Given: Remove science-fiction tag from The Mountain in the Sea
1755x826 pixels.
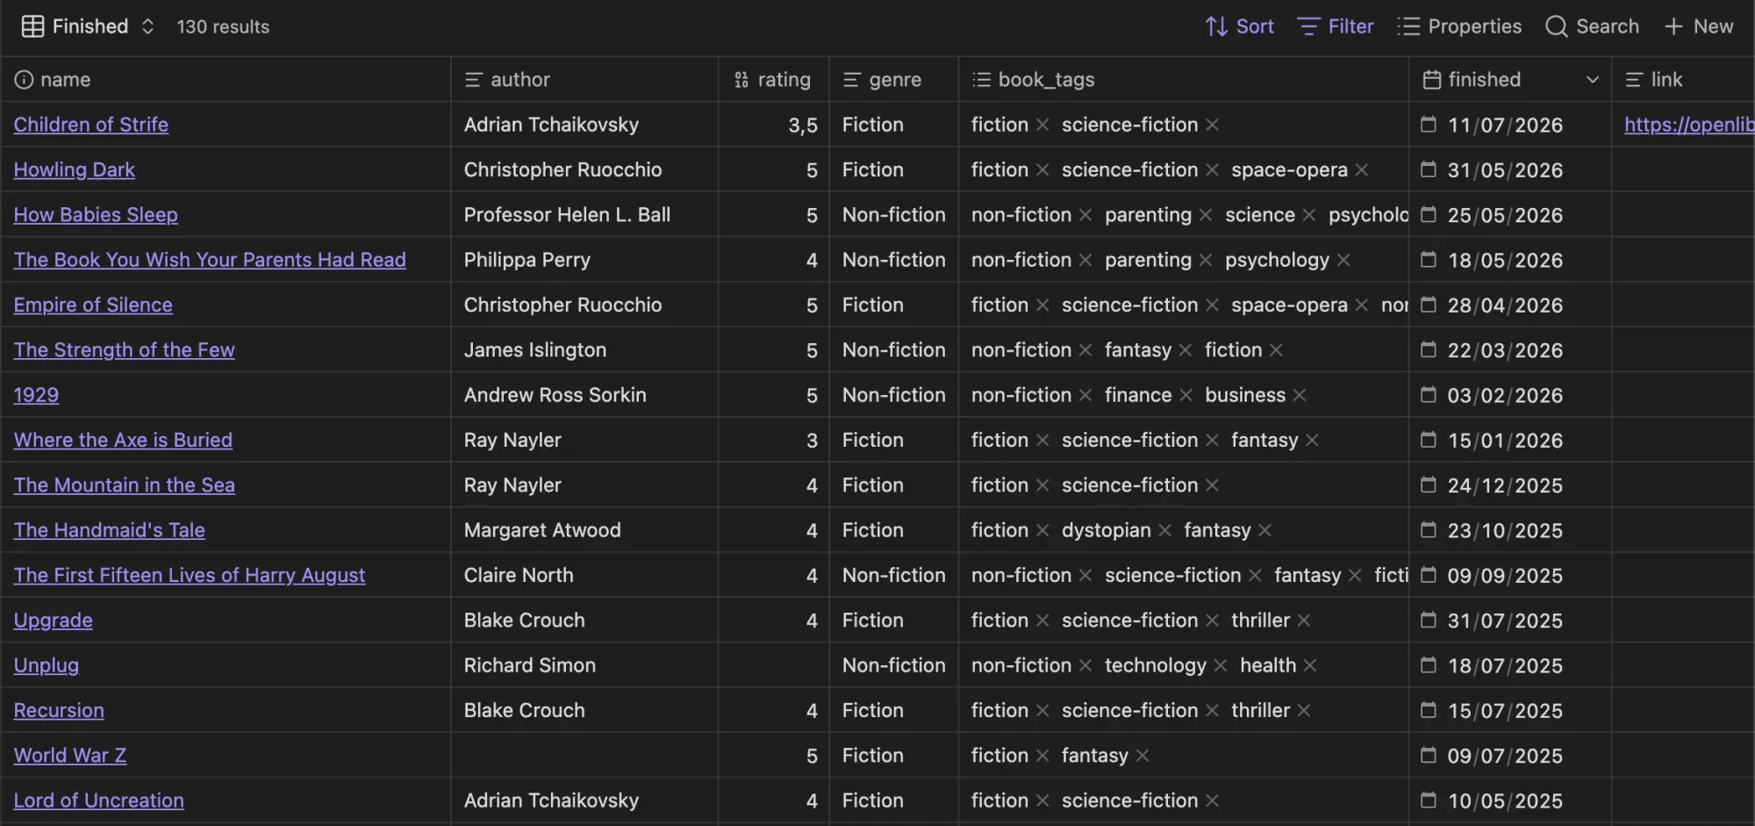Looking at the screenshot, I should 1213,485.
